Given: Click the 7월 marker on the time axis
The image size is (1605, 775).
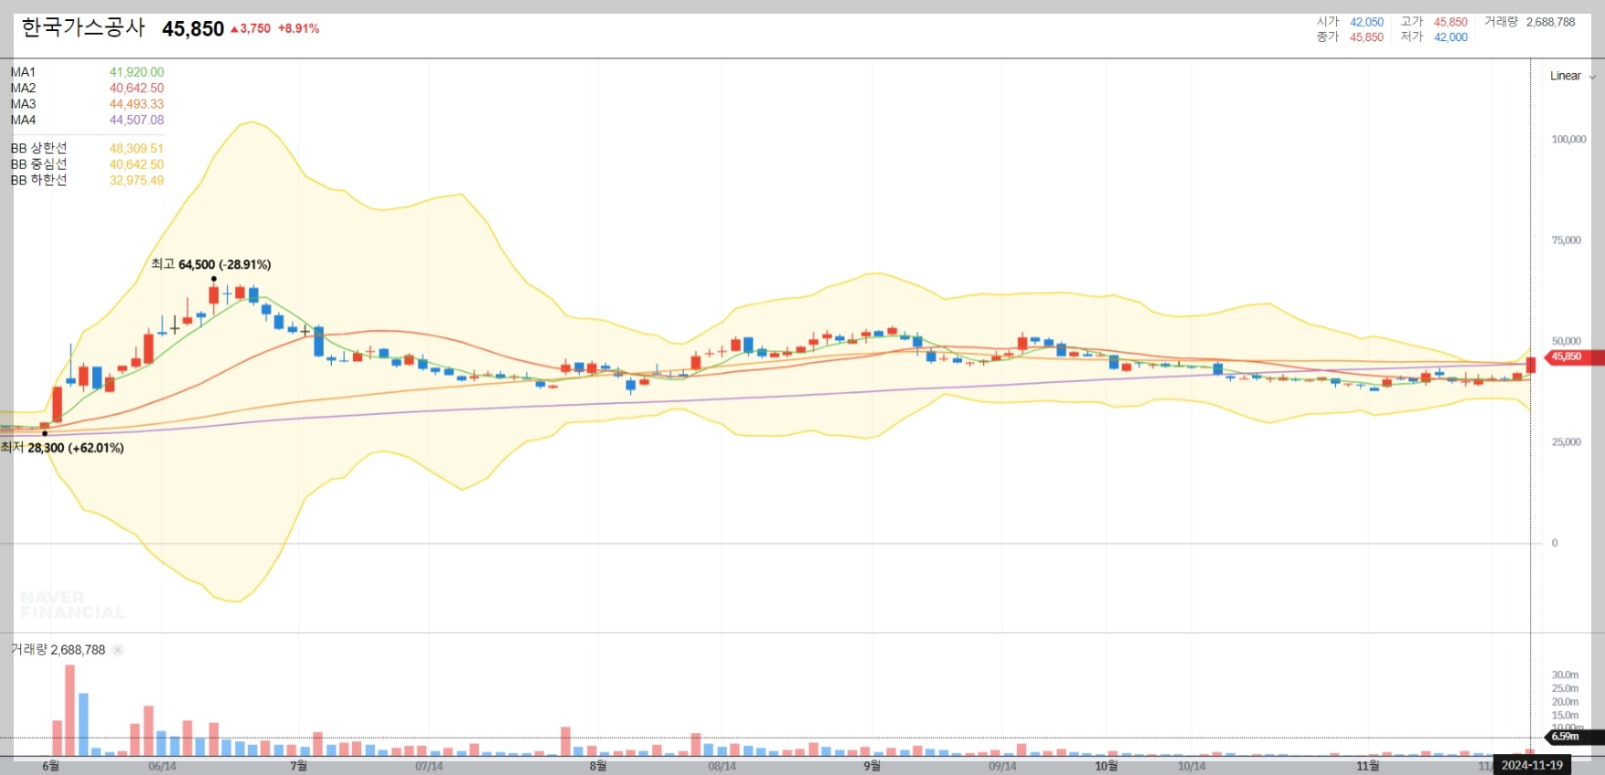Looking at the screenshot, I should pos(299,766).
